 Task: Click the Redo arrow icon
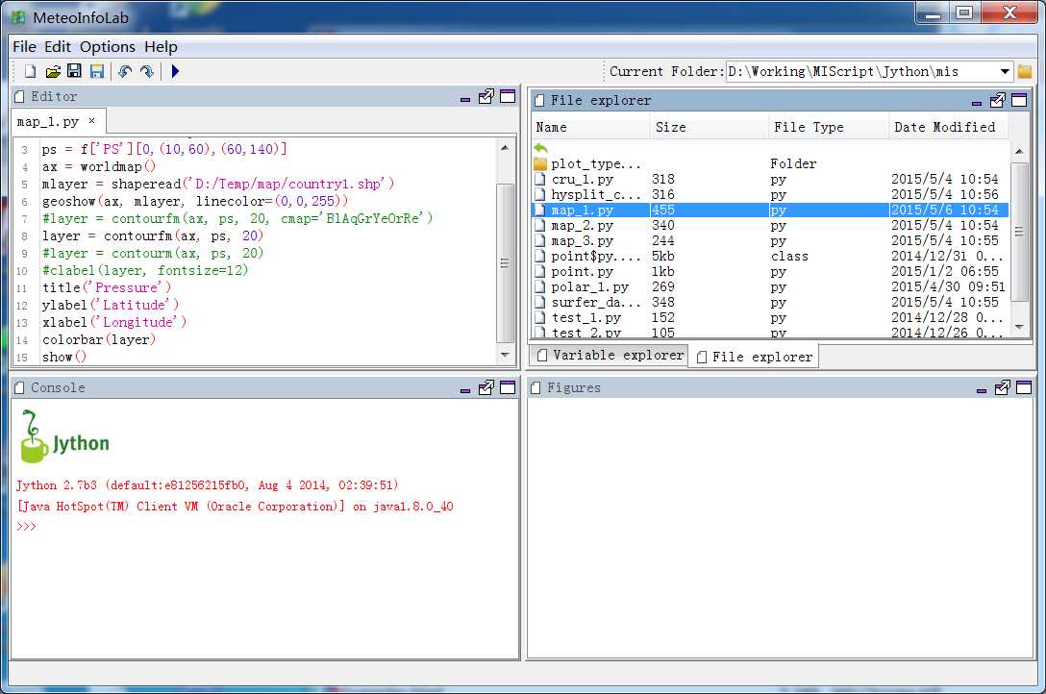[x=146, y=71]
